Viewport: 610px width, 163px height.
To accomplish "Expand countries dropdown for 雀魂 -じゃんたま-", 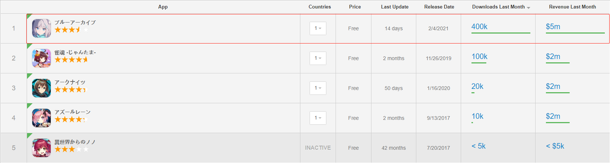I will (x=318, y=58).
